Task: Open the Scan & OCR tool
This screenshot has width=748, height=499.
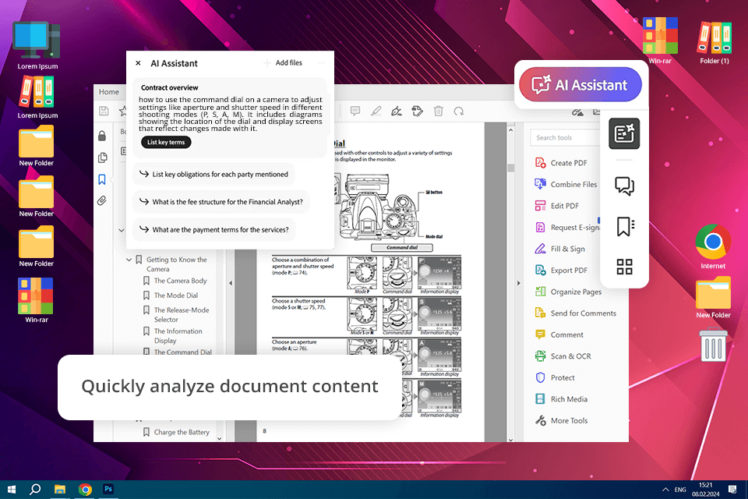Action: pos(563,356)
